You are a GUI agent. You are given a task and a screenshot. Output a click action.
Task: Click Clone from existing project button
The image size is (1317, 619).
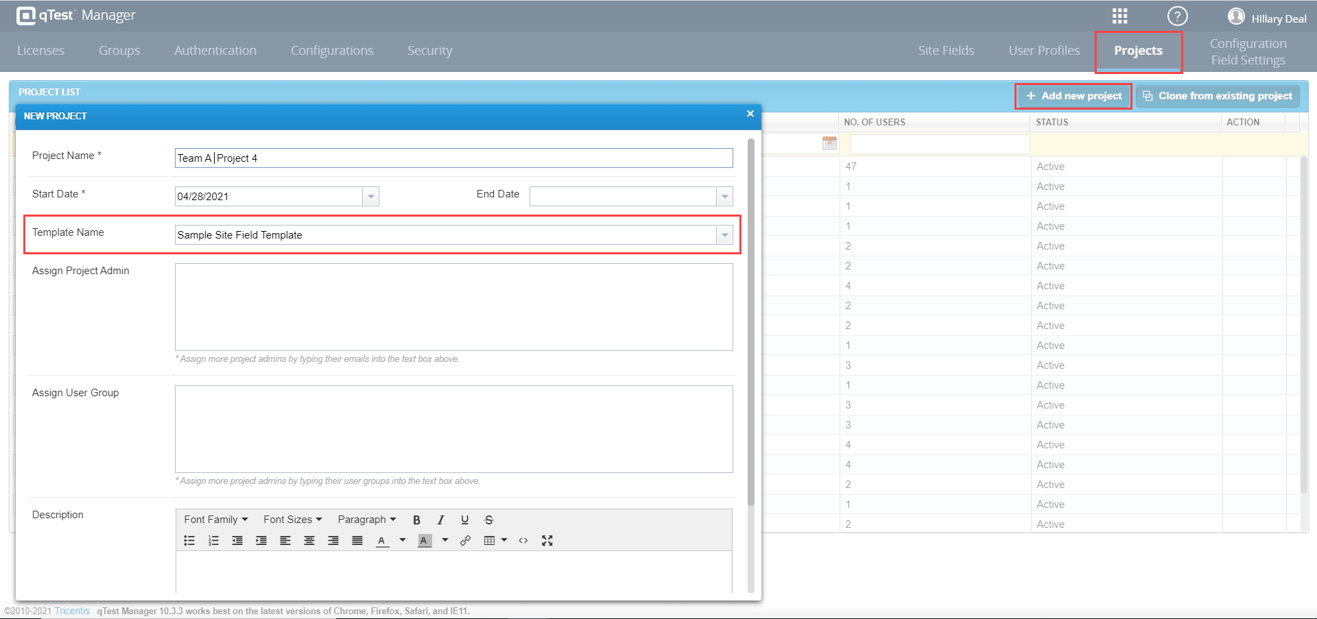pyautogui.click(x=1218, y=96)
